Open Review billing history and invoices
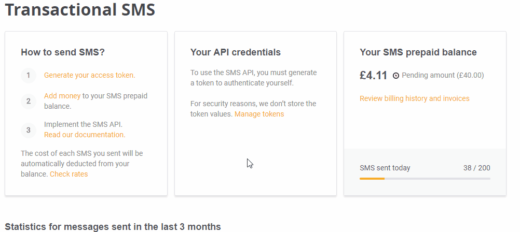 click(x=415, y=98)
